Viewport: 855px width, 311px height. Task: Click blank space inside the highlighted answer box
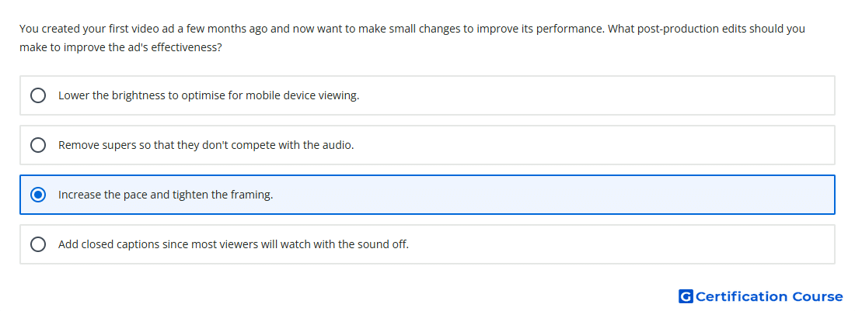pos(546,195)
